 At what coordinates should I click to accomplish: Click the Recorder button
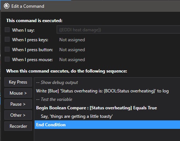point(18,126)
